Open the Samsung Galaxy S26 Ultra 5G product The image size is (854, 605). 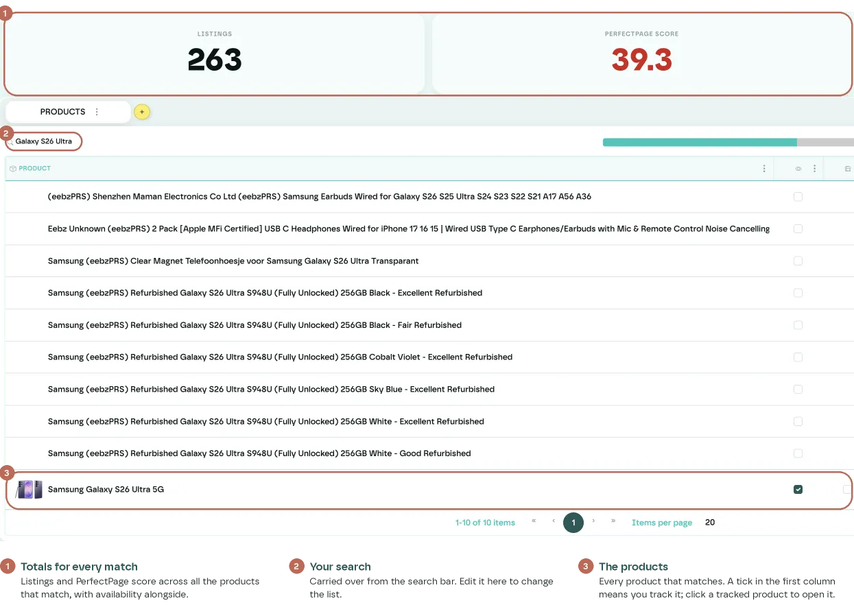pyautogui.click(x=106, y=490)
